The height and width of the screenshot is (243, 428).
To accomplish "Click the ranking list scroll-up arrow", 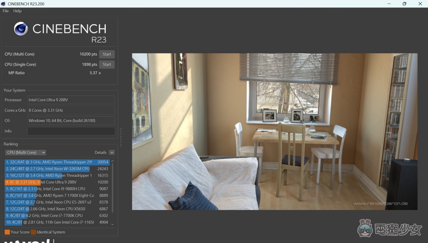I will point(112,161).
